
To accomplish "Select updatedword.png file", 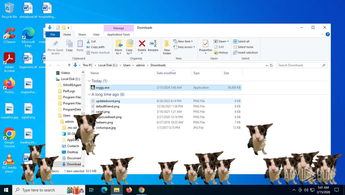I will tap(166, 101).
